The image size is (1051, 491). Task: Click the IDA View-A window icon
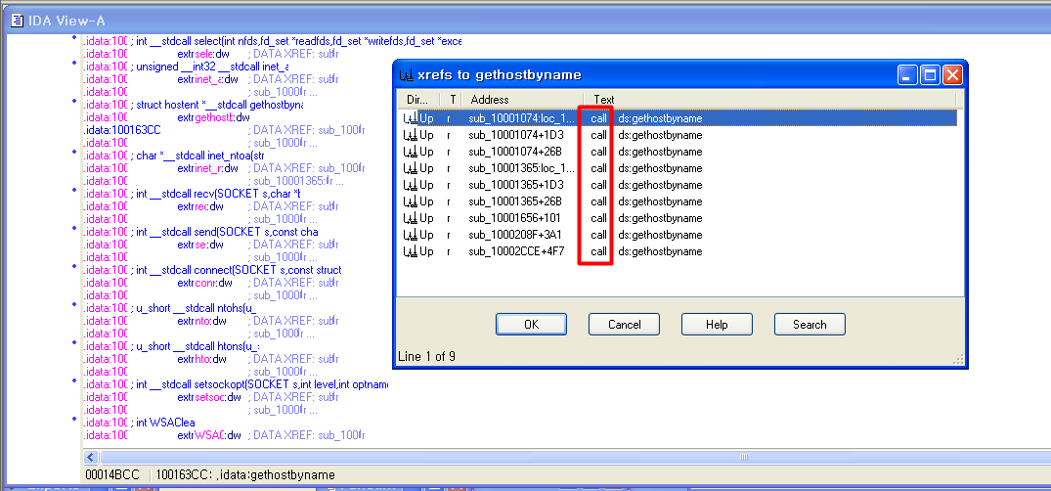(x=17, y=21)
